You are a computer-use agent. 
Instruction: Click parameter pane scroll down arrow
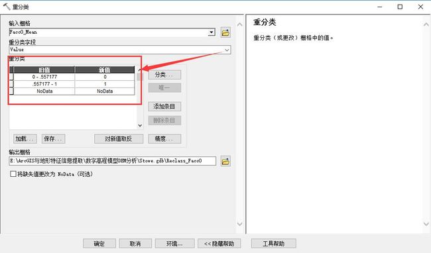pyautogui.click(x=239, y=224)
